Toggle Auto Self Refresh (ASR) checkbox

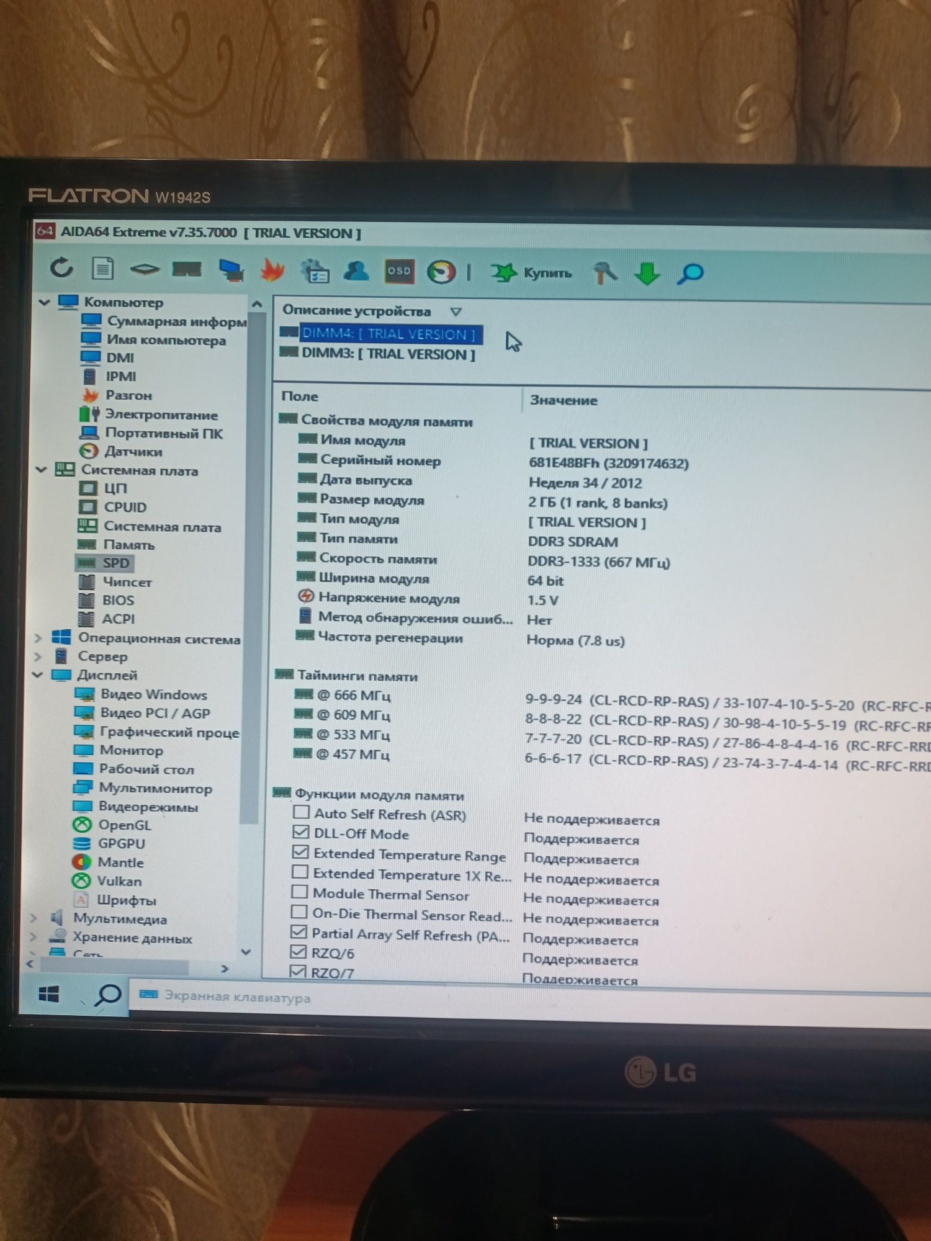click(301, 812)
